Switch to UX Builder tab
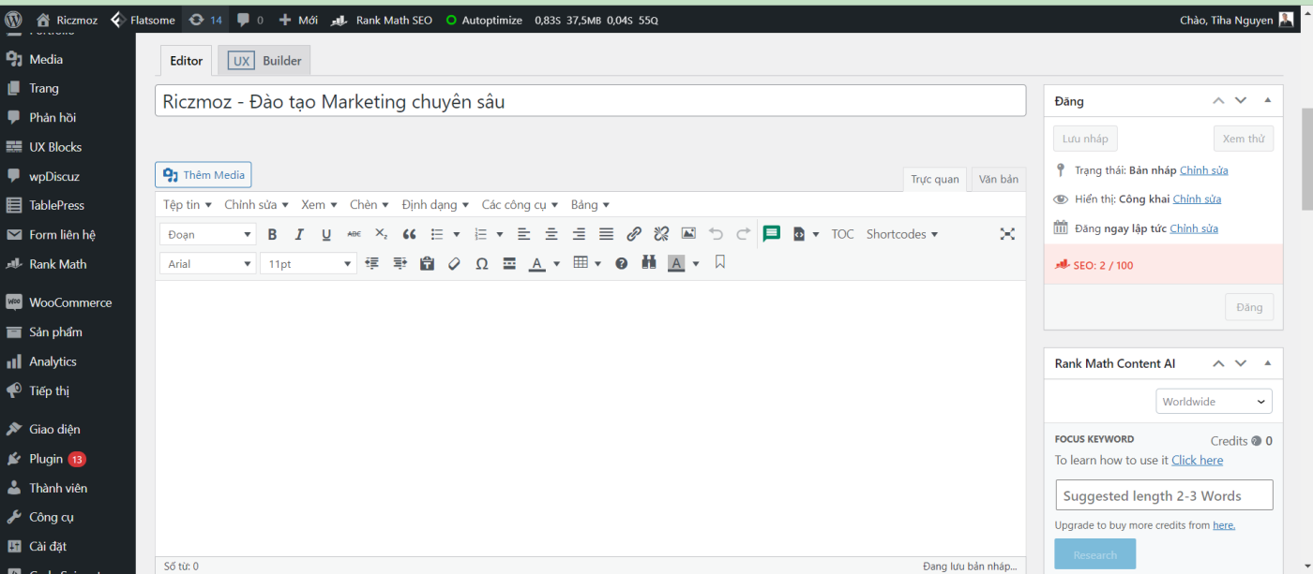 pyautogui.click(x=264, y=61)
